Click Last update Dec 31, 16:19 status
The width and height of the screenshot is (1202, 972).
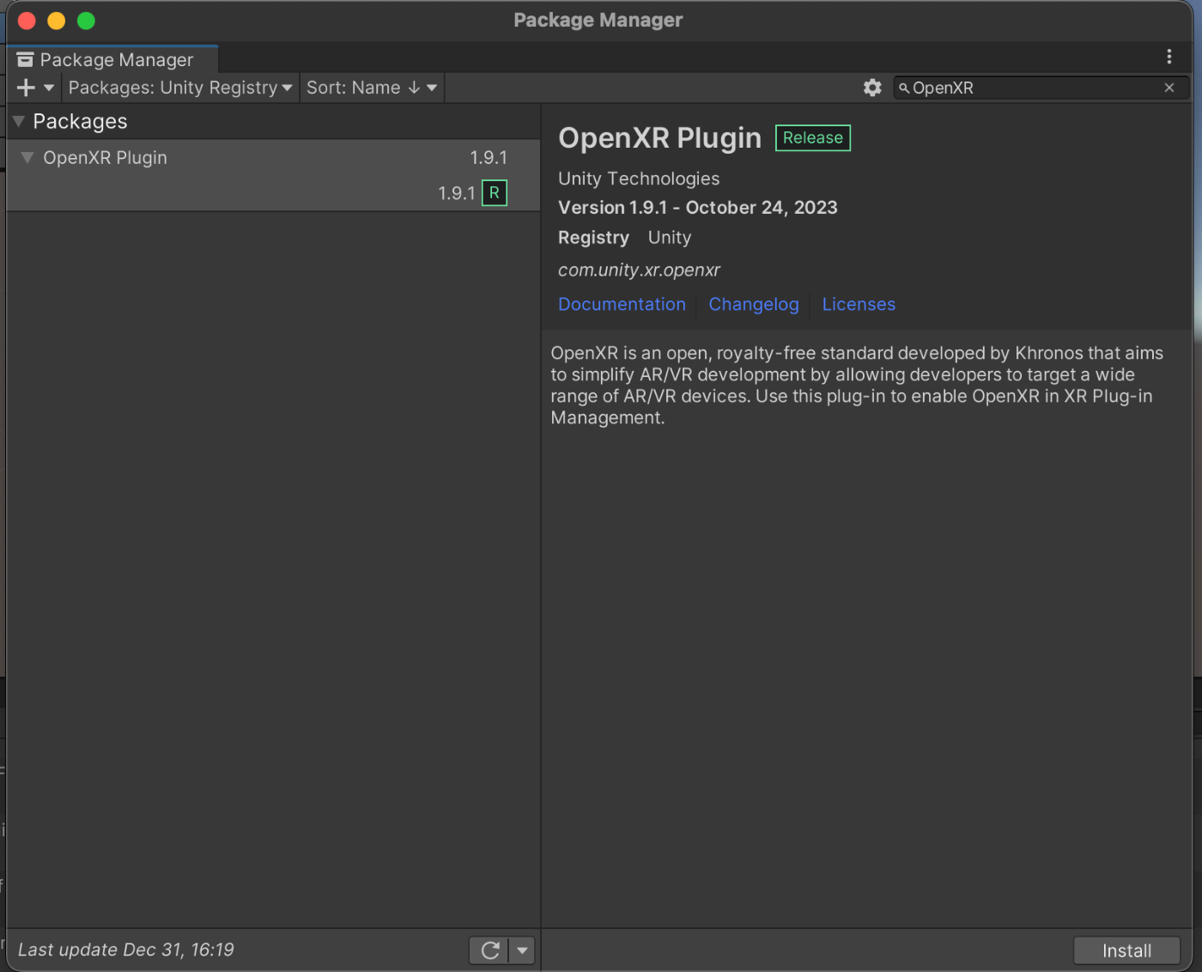pyautogui.click(x=126, y=950)
